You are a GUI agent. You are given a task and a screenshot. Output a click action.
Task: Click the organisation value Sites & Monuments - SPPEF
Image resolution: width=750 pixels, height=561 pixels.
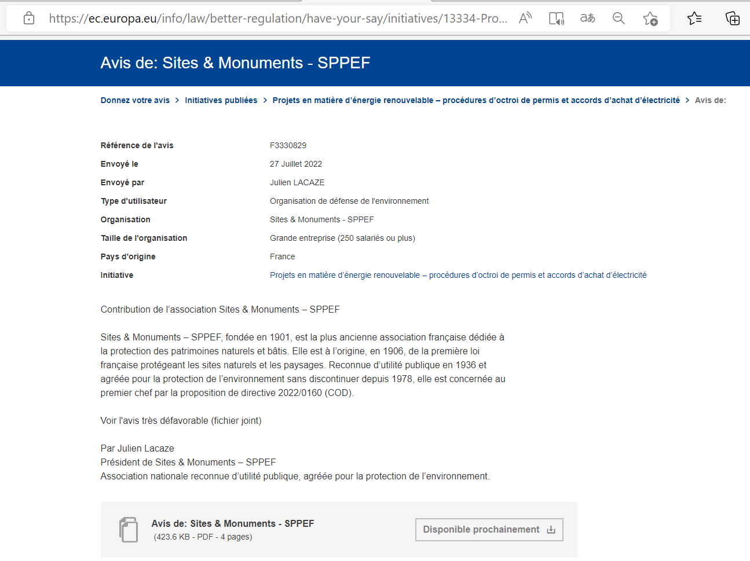tap(322, 219)
